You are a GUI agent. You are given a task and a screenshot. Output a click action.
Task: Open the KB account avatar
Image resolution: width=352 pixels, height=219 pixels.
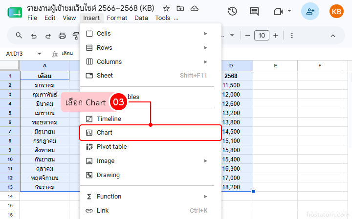point(336,11)
